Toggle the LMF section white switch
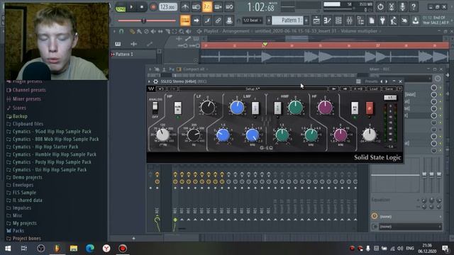This screenshot has width=454, height=255. 255,108
